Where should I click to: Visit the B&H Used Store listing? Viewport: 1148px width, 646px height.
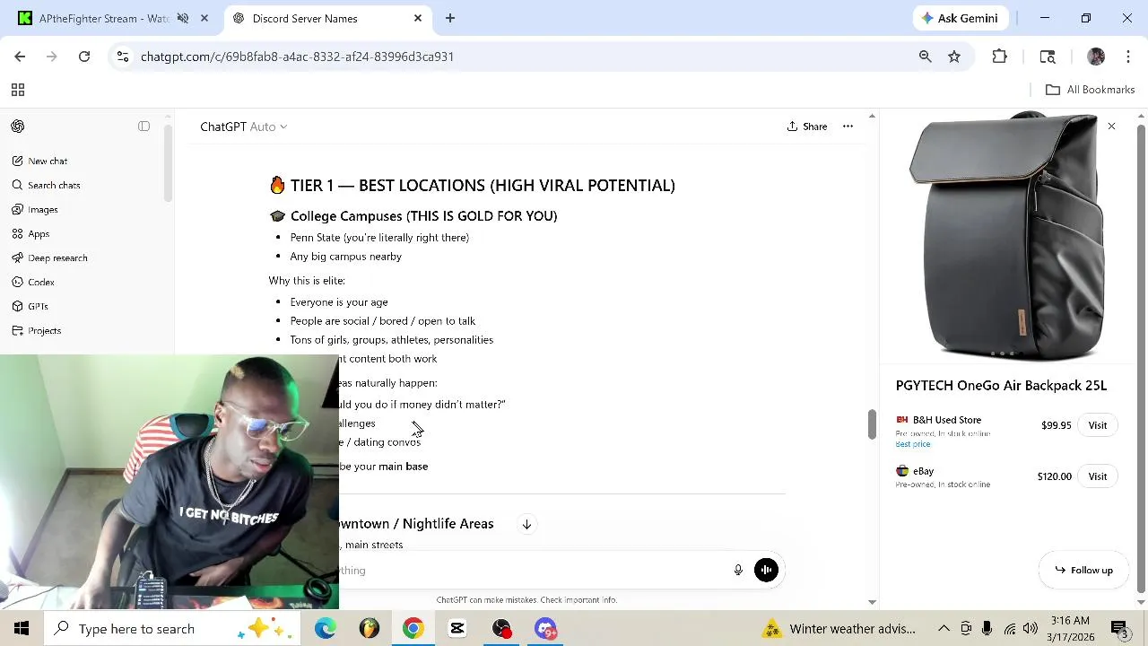[1098, 425]
